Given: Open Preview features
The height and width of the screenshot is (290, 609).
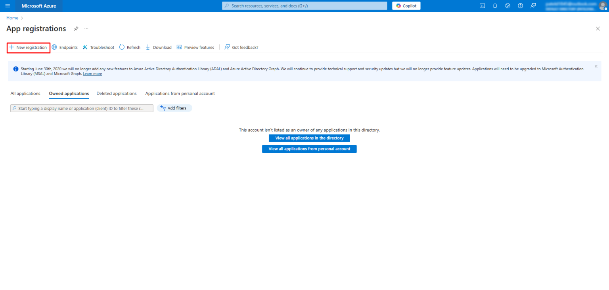Looking at the screenshot, I should point(195,47).
